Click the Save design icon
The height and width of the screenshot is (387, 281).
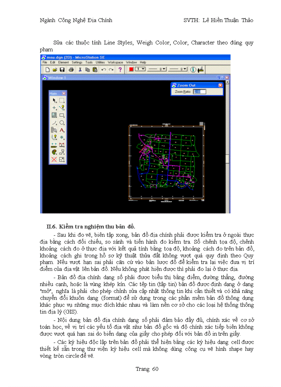62,70
